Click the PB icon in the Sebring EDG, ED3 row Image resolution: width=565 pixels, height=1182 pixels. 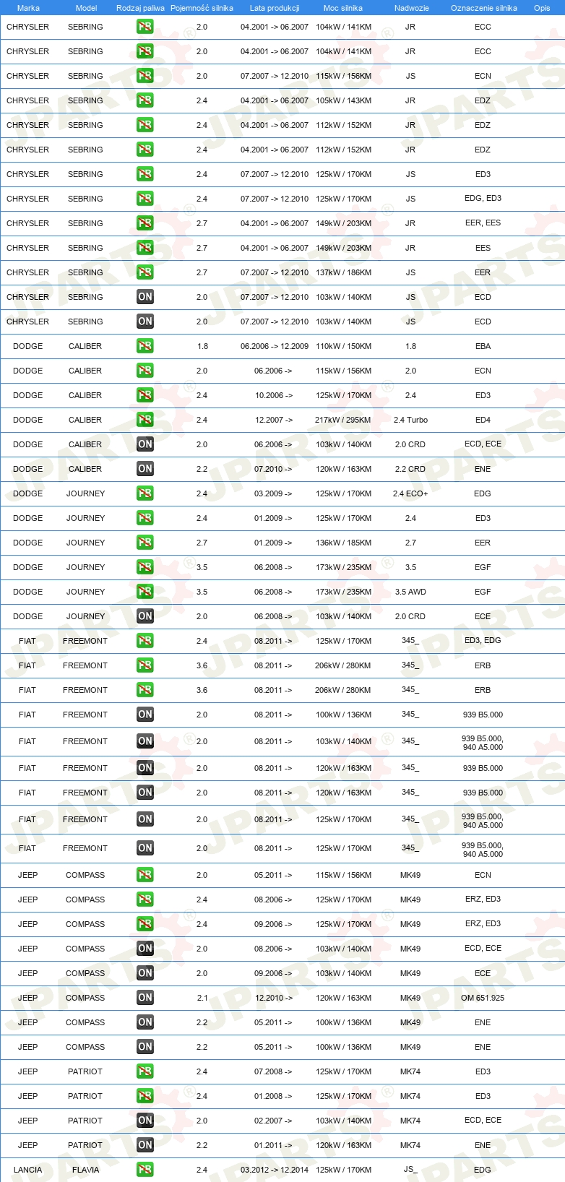click(x=145, y=199)
